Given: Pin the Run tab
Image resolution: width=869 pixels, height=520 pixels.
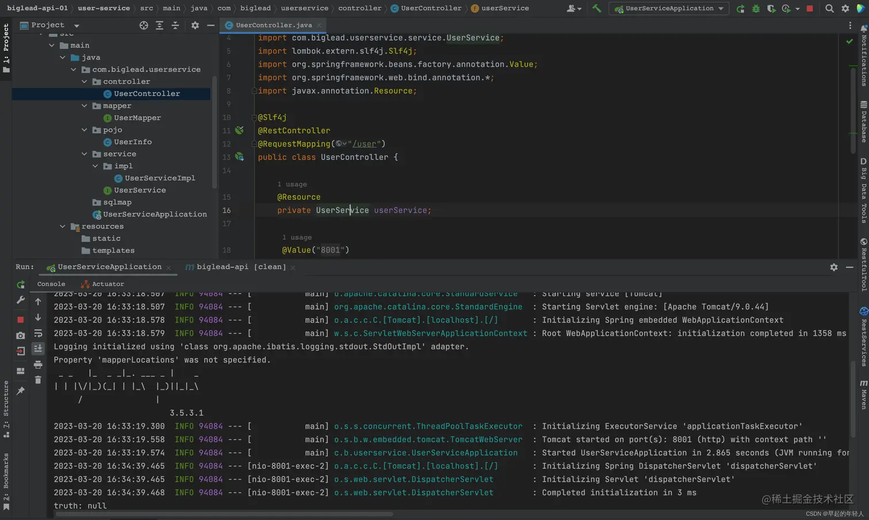Looking at the screenshot, I should pyautogui.click(x=21, y=391).
